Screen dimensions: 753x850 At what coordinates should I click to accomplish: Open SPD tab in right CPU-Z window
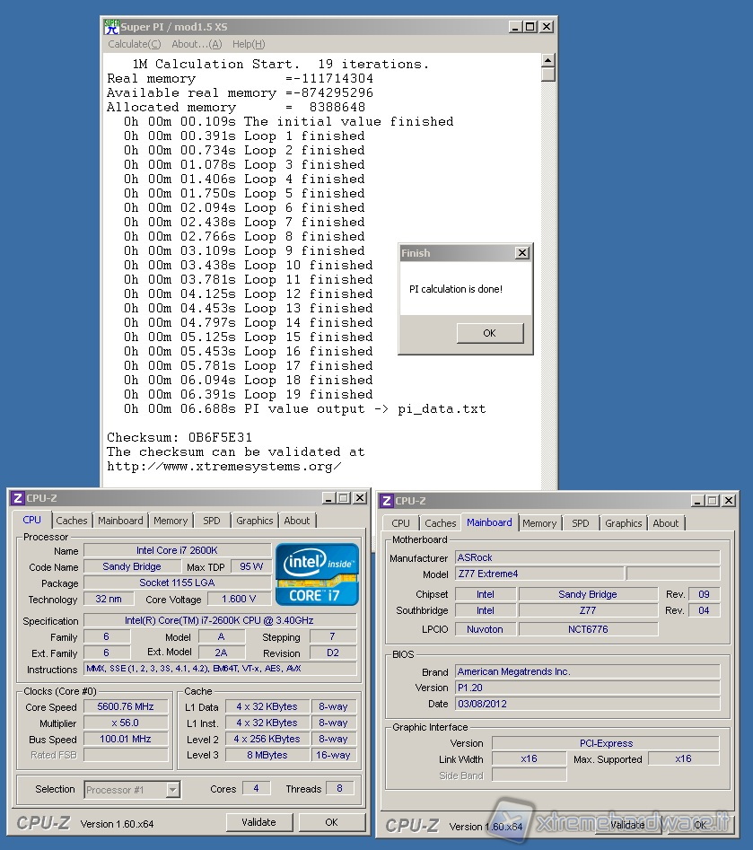coord(581,523)
